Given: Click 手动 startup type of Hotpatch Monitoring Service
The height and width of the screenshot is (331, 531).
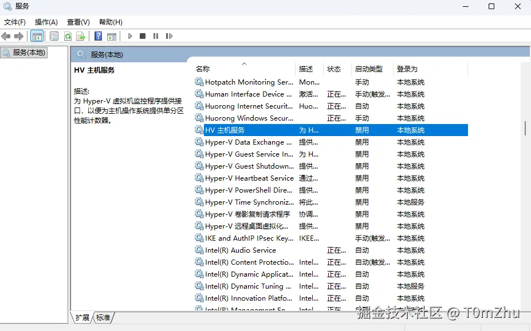Looking at the screenshot, I should click(361, 82).
